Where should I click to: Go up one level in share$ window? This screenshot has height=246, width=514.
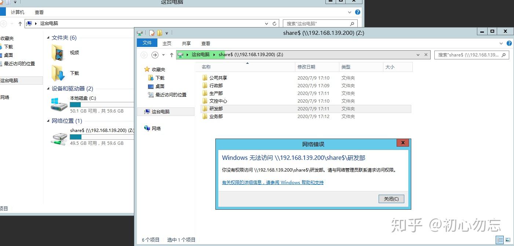171,55
